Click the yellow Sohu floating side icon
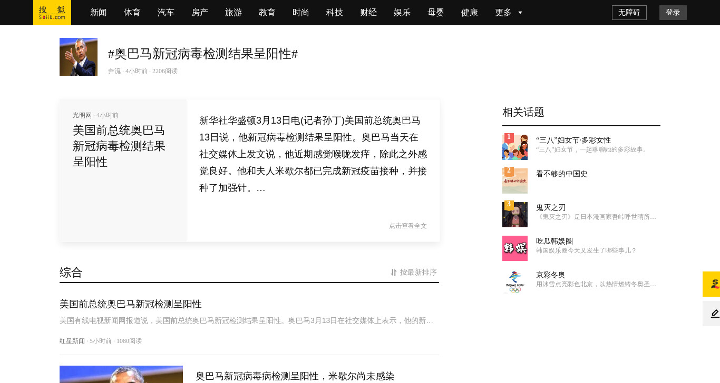This screenshot has height=383, width=720. [712, 284]
